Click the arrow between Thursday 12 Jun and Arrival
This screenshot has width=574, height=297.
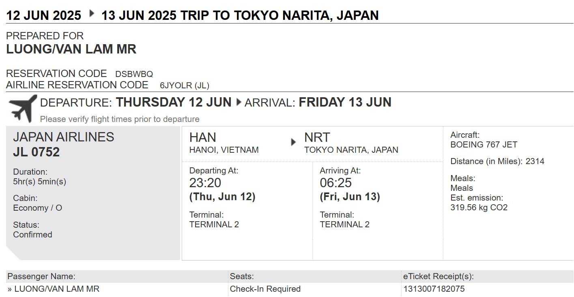(238, 103)
